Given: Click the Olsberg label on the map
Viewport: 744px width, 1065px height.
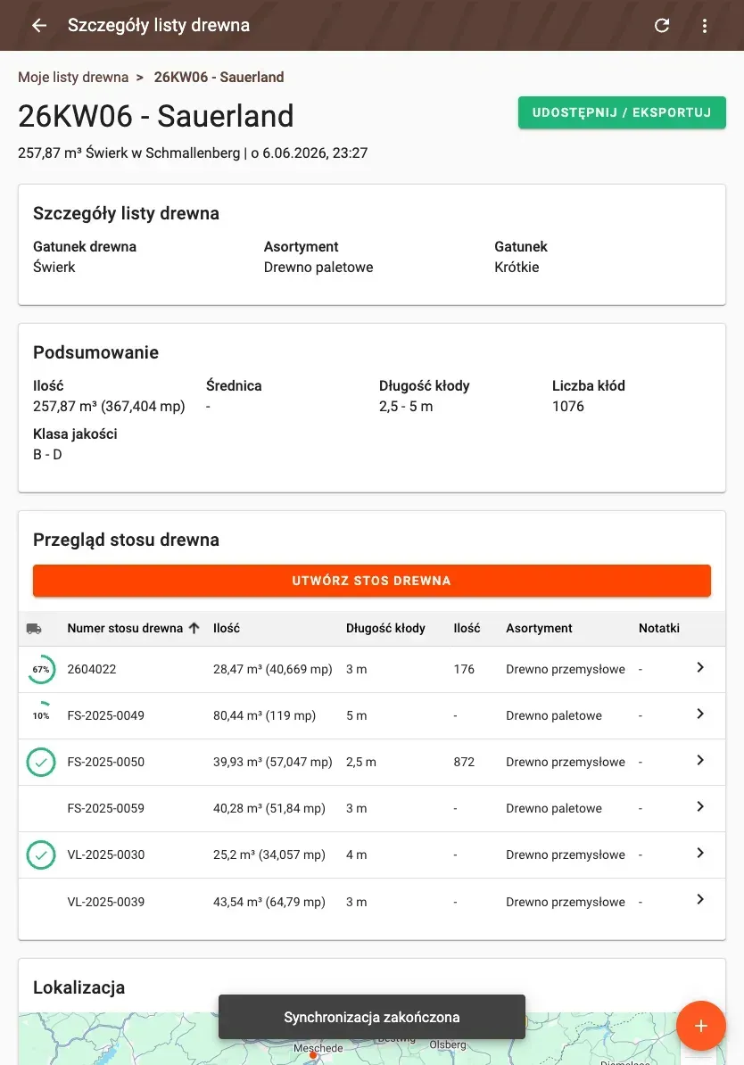Looking at the screenshot, I should pyautogui.click(x=448, y=1044).
